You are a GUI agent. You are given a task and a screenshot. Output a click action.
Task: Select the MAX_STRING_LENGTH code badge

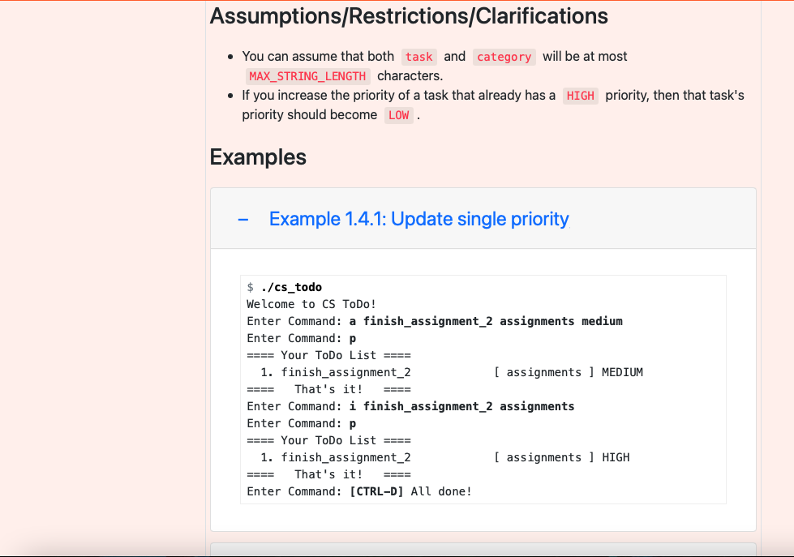pos(307,75)
